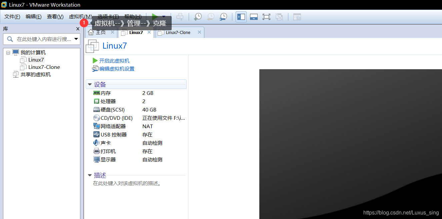Close the Linux7 tab
Screen dimensions: 442x219
tap(149, 32)
